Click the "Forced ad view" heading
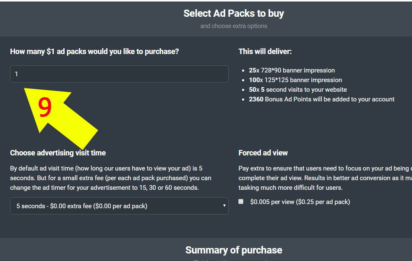Screen dimensions: 412x261 [x=263, y=153]
